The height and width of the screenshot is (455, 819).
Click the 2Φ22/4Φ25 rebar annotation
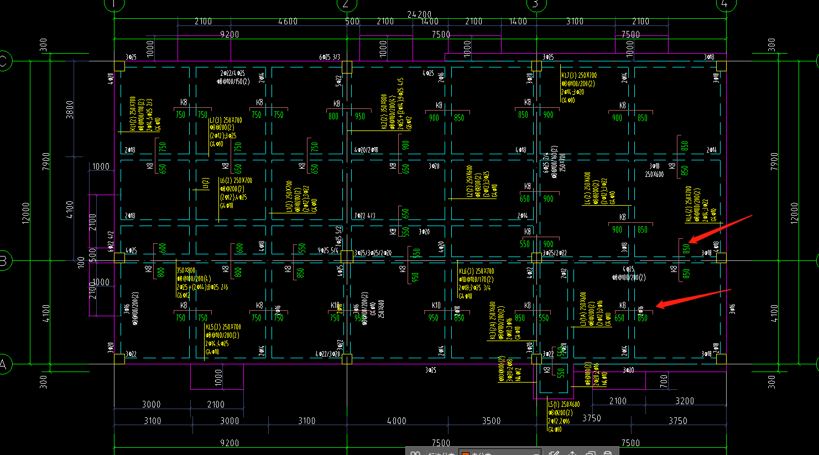(x=232, y=73)
